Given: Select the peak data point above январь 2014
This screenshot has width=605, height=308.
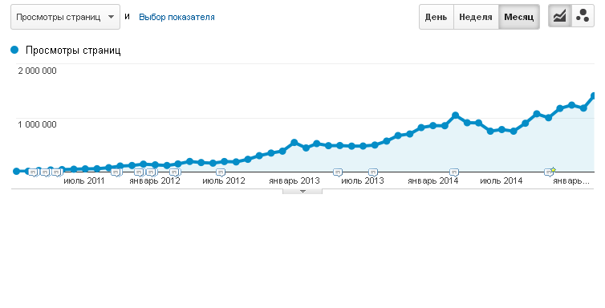Looking at the screenshot, I should coord(455,115).
